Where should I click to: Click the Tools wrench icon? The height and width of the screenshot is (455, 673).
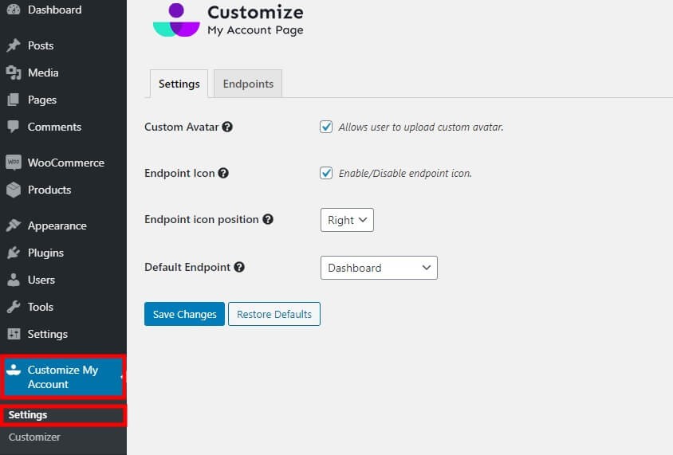(14, 307)
